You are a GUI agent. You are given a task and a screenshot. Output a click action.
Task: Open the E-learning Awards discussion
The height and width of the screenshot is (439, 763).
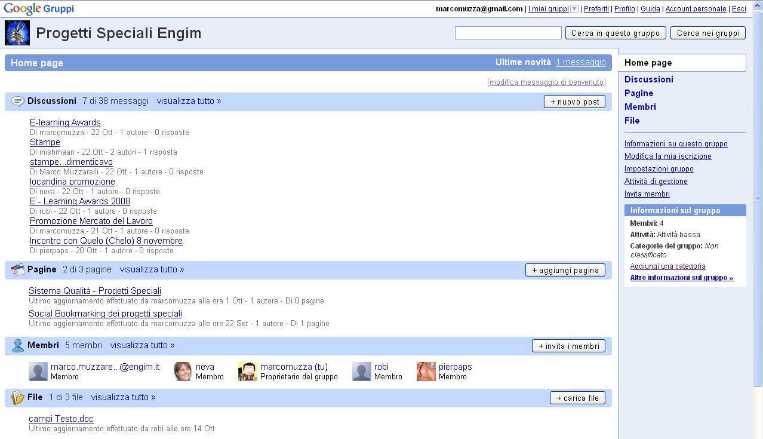coord(65,122)
